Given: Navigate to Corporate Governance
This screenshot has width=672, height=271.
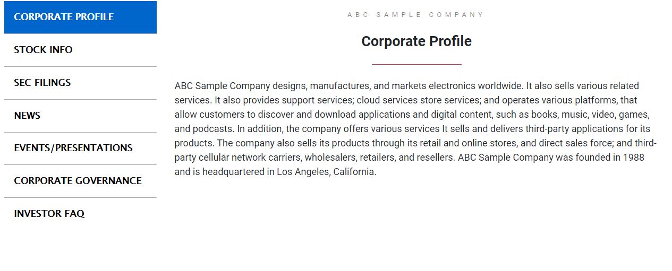Looking at the screenshot, I should point(78,181).
